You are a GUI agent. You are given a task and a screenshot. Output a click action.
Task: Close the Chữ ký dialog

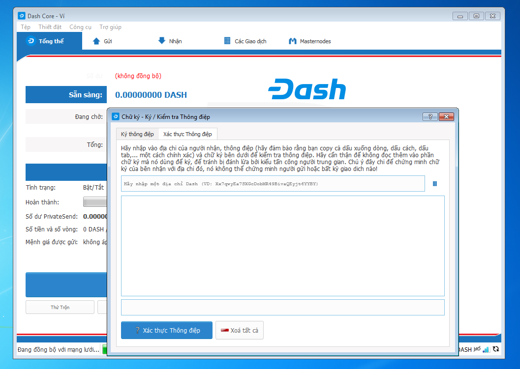coord(446,116)
